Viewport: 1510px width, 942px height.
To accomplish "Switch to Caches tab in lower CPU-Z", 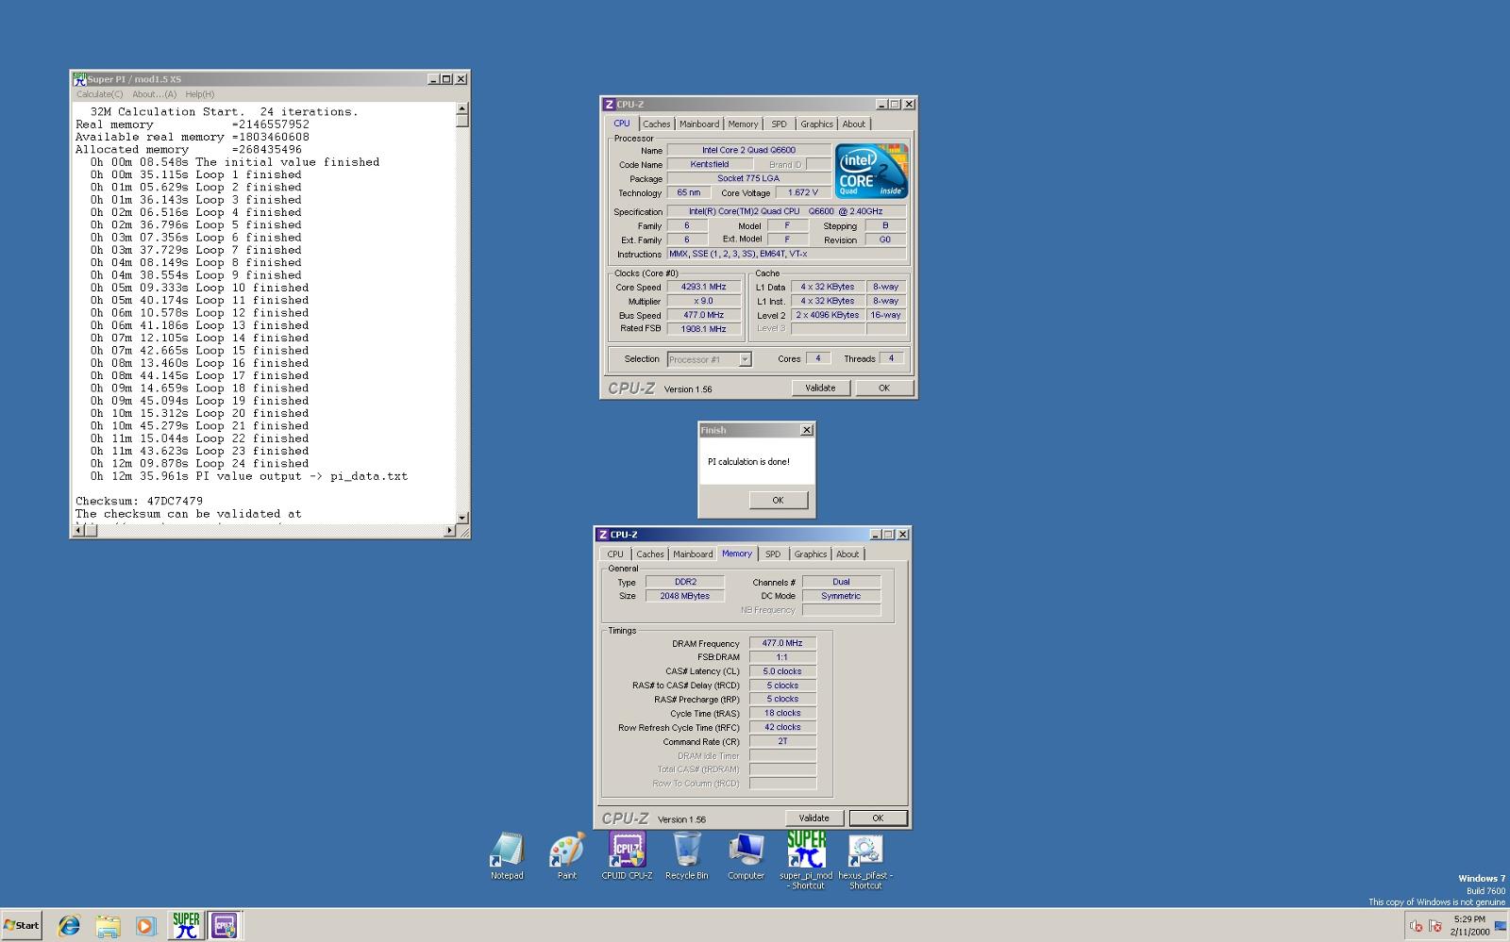I will (x=649, y=554).
